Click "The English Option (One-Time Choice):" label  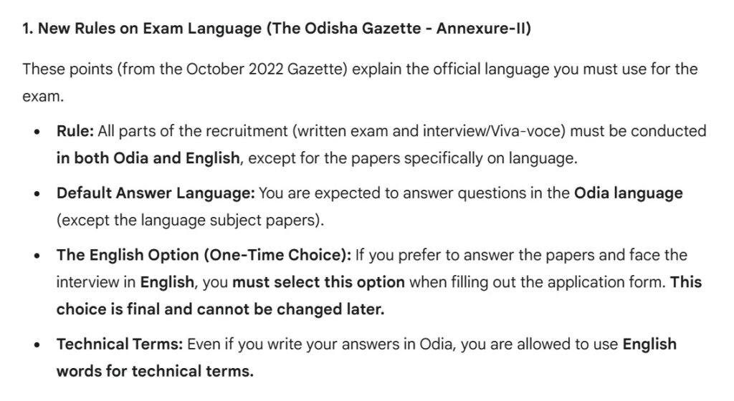point(204,255)
